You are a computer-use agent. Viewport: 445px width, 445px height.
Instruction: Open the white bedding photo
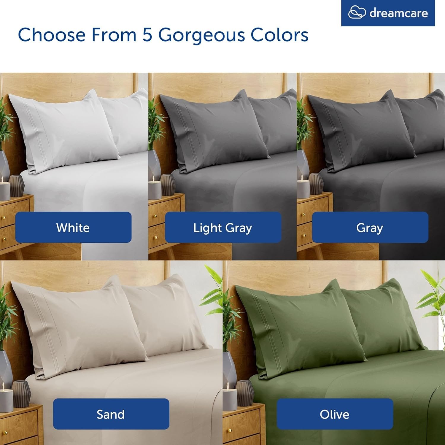click(74, 166)
